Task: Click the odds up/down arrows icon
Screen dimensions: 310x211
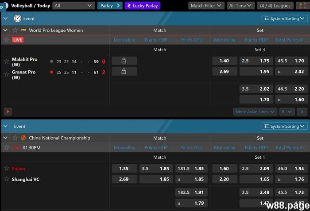Action: click(302, 6)
